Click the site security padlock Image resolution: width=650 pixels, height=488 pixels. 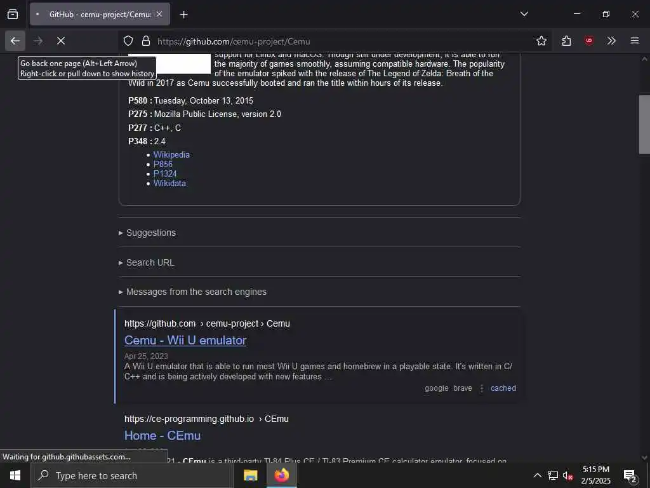(x=145, y=41)
